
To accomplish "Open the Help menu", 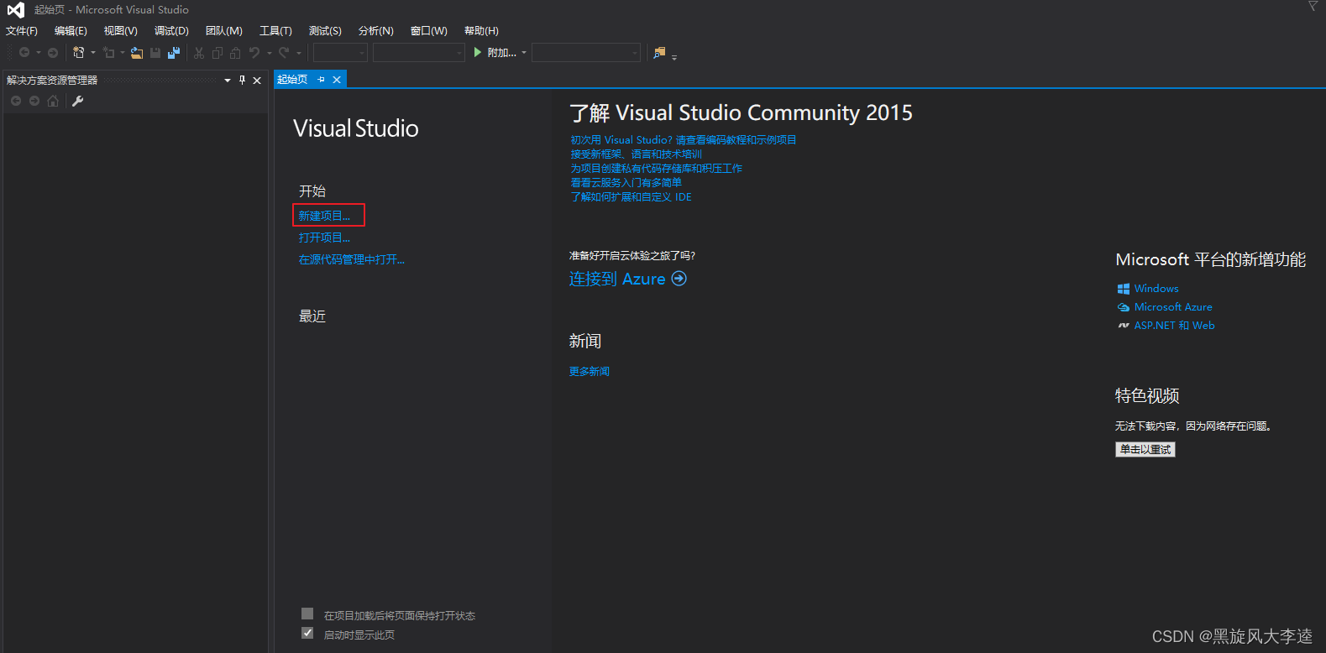I will 481,31.
